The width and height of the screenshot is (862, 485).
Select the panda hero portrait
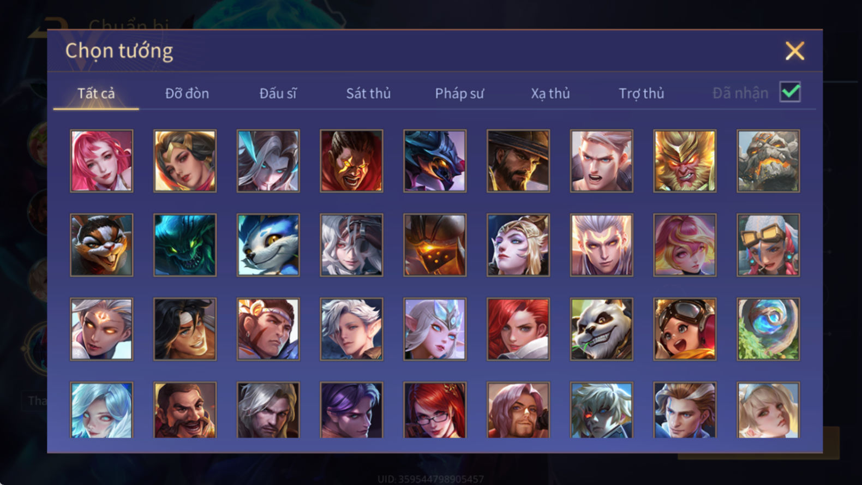[x=602, y=329]
